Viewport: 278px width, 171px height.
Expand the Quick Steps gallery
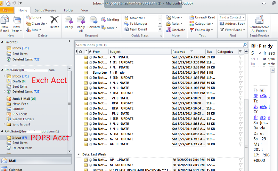tap(160, 30)
